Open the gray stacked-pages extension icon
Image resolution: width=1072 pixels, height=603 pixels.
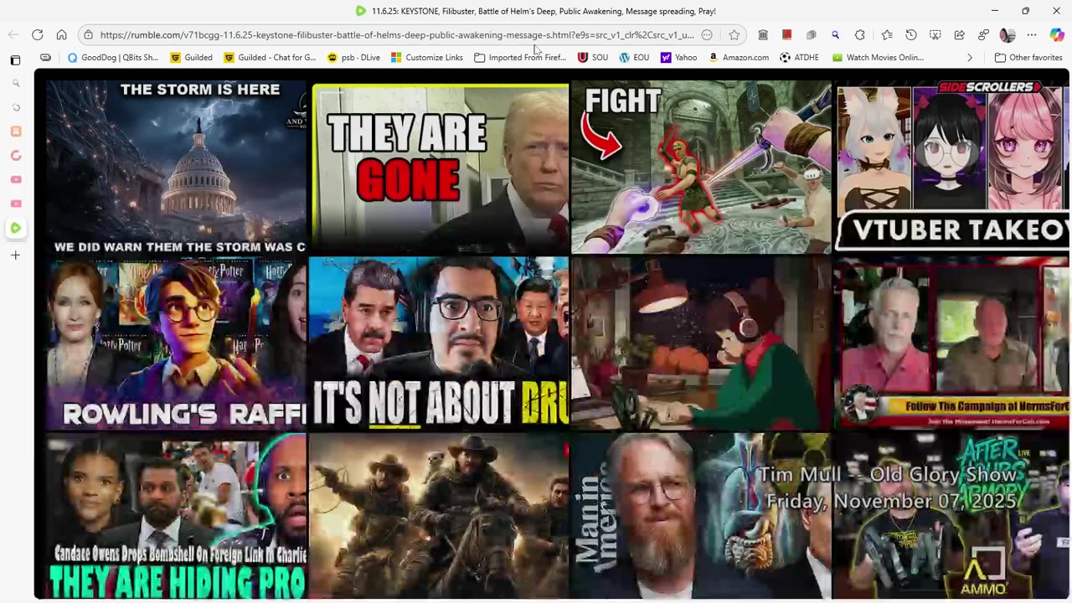point(811,35)
